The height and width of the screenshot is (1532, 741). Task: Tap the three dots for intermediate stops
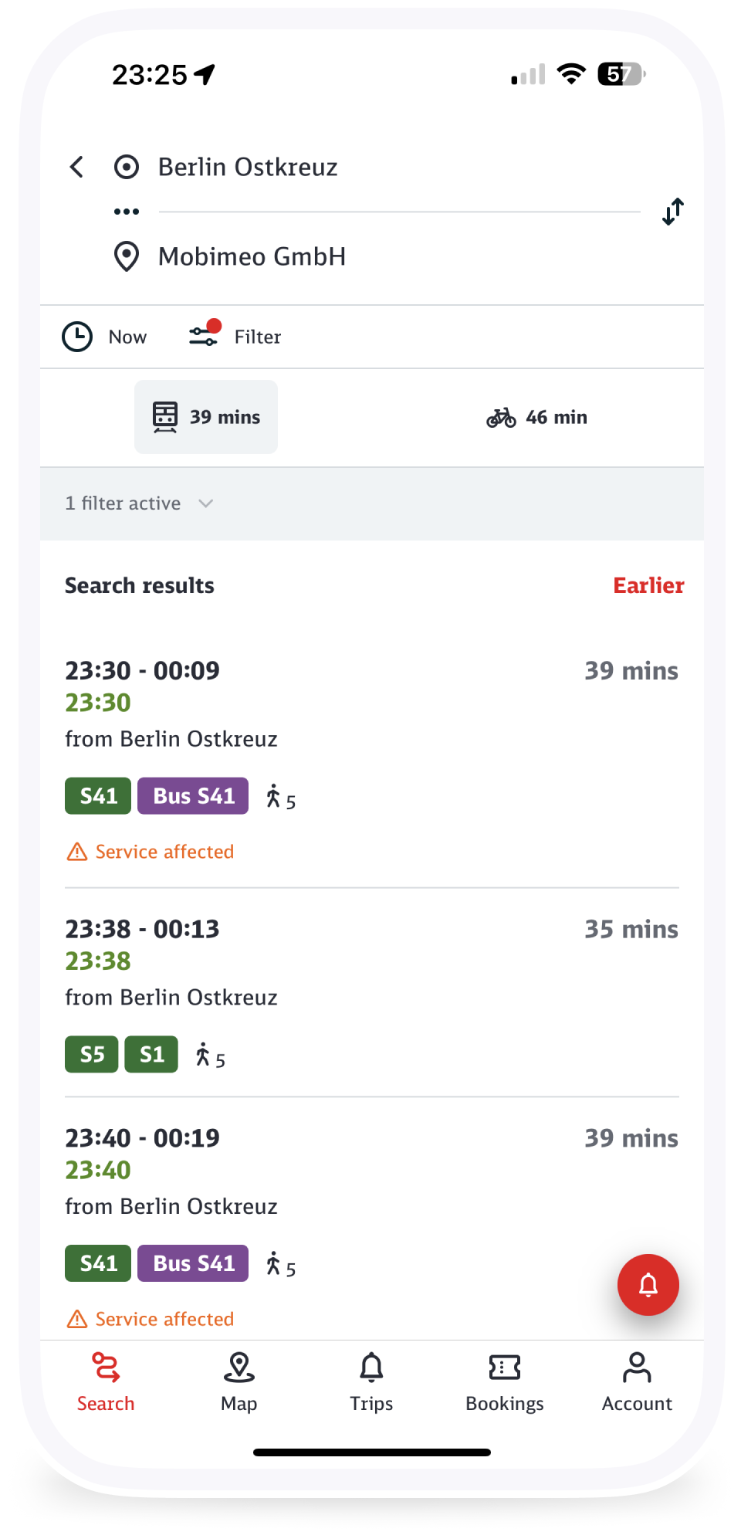[127, 212]
